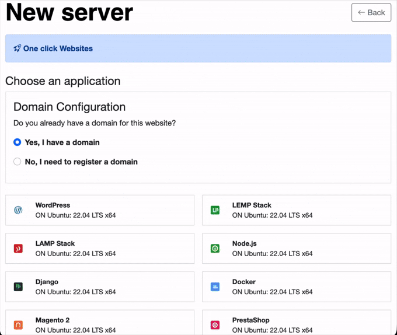Click the Django dark green icon
Screen dimensions: 397x335
point(18,287)
